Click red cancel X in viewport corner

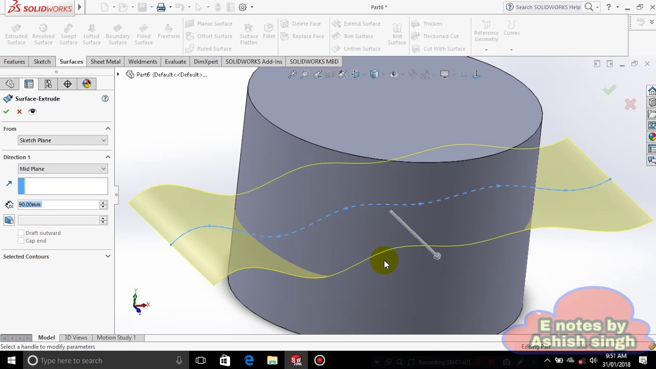(x=630, y=105)
